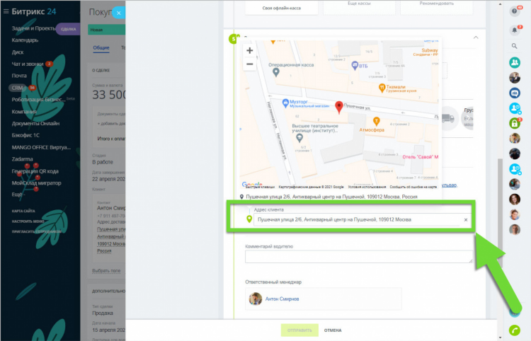
Task: Collapse the delivery section with chevron
Action: pos(476,37)
